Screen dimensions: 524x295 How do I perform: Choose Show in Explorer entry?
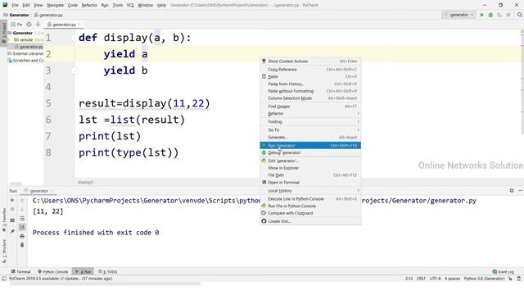(310, 168)
